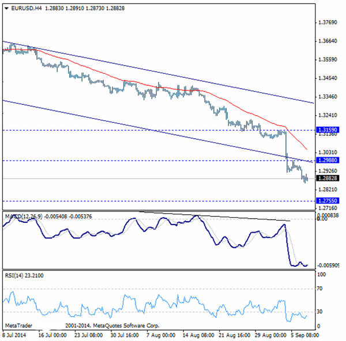Click the 30 Jul 16:00 time label

124,336
